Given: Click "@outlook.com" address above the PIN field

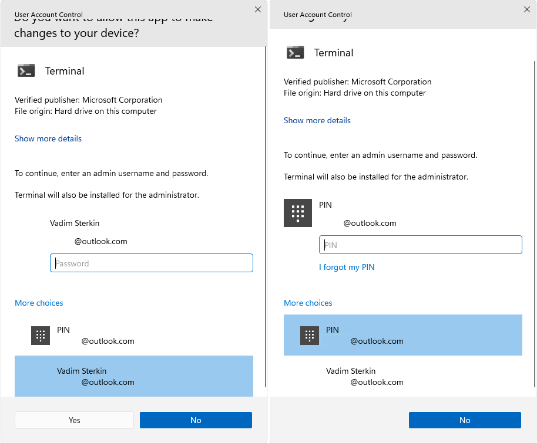Looking at the screenshot, I should click(370, 224).
